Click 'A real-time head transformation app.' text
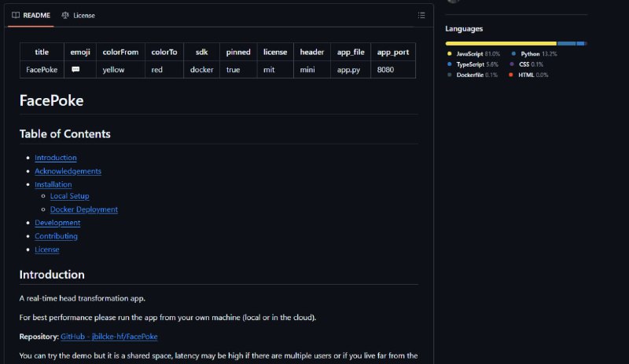The height and width of the screenshot is (364, 629). coord(83,298)
